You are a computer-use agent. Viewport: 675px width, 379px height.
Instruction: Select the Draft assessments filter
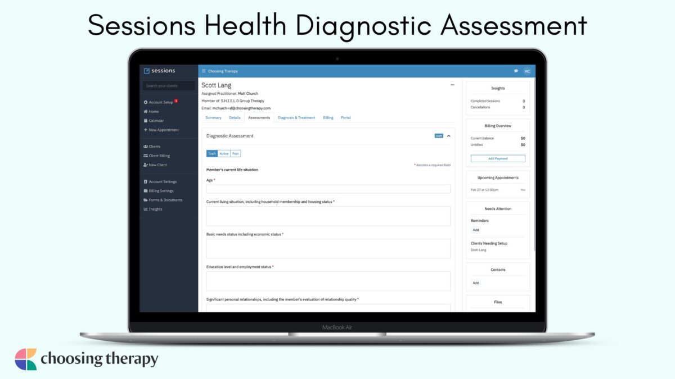coord(212,153)
